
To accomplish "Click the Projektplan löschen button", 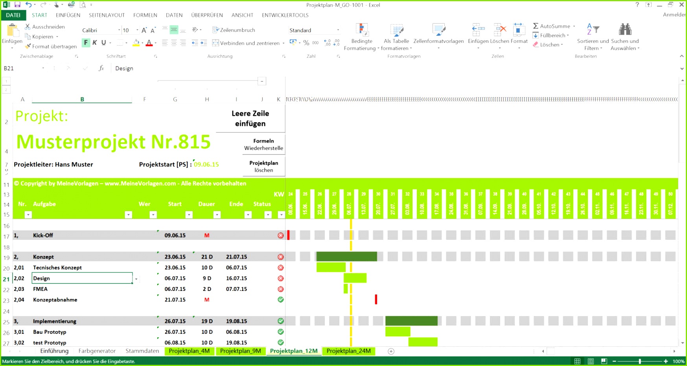I will (x=263, y=166).
